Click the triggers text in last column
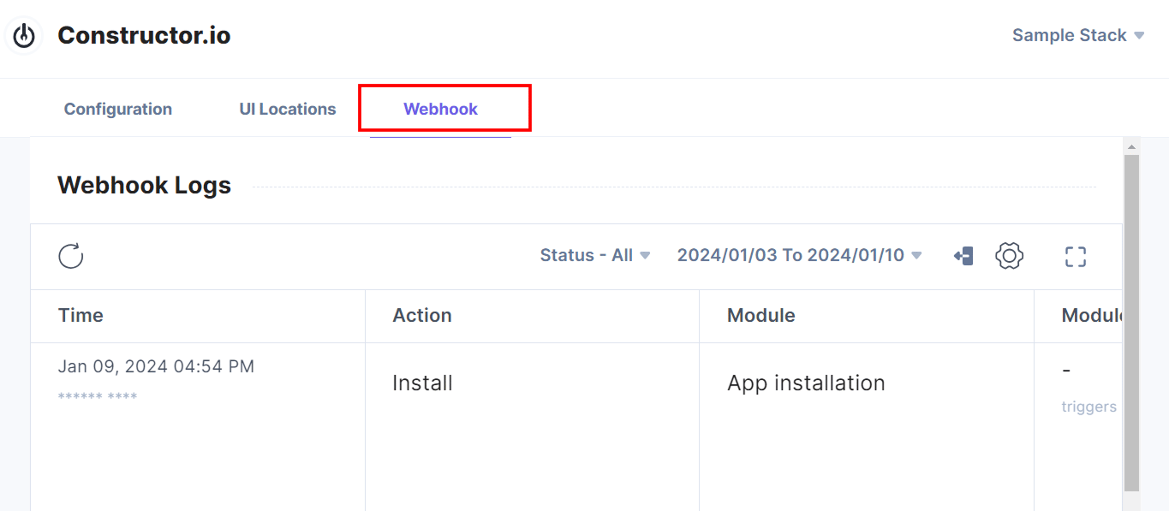Screen dimensions: 1169x511 click(x=1089, y=407)
